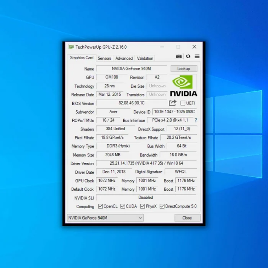Toggle the OpenCL checkbox
Viewport: 268px width, 268px height.
[100, 206]
